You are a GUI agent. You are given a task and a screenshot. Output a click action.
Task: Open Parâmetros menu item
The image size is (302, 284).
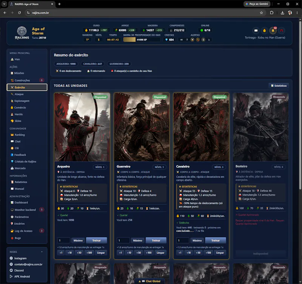pyautogui.click(x=27, y=217)
